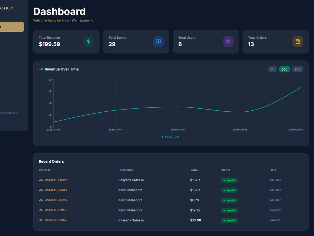Click the 2026-05-03 chart axis label
Viewport: 314px width, 236px height.
pyautogui.click(x=240, y=130)
